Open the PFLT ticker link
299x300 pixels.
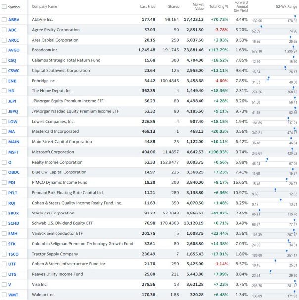pyautogui.click(x=13, y=193)
